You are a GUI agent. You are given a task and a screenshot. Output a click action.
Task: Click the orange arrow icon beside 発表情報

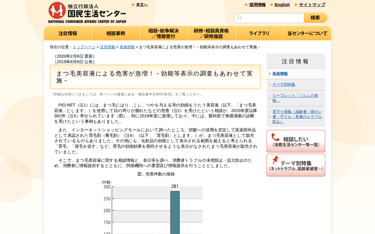[x=270, y=74]
